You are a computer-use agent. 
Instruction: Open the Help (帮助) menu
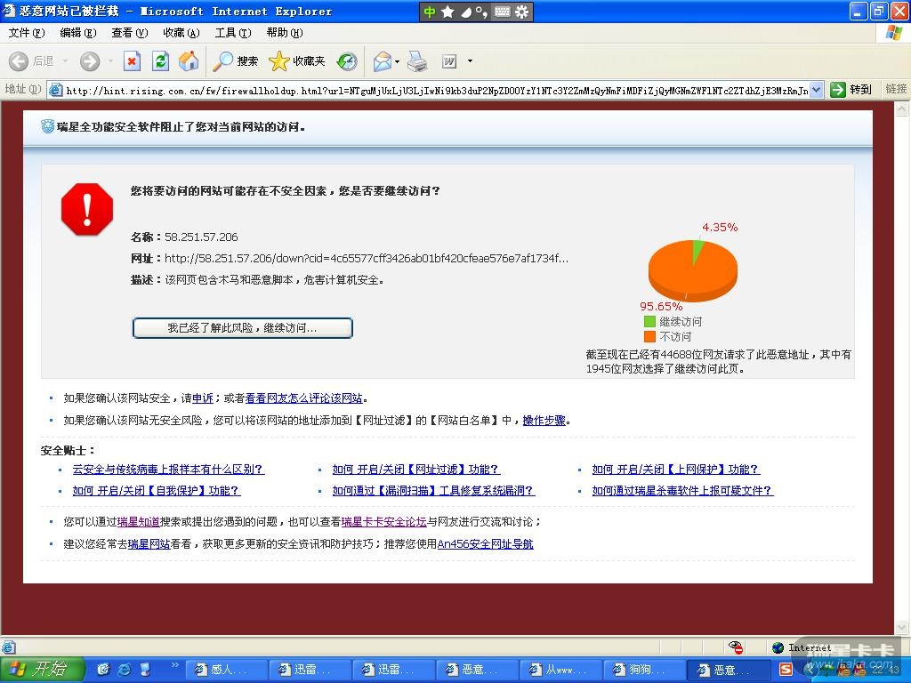pyautogui.click(x=285, y=33)
